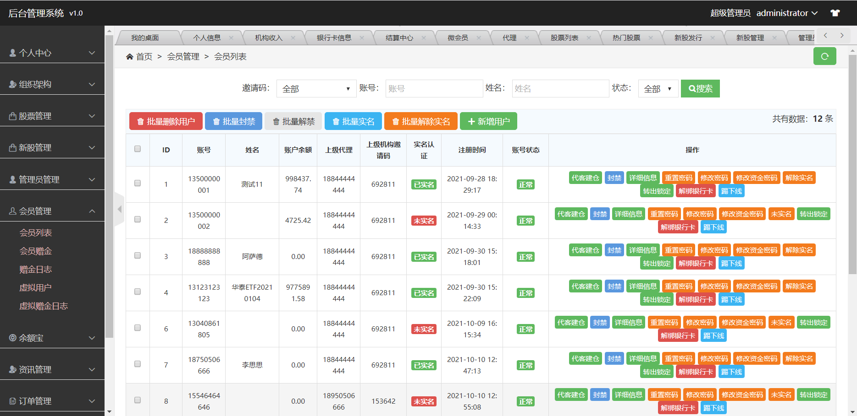Image resolution: width=857 pixels, height=416 pixels.
Task: Click the document icon beside 订单管理
Action: click(12, 400)
